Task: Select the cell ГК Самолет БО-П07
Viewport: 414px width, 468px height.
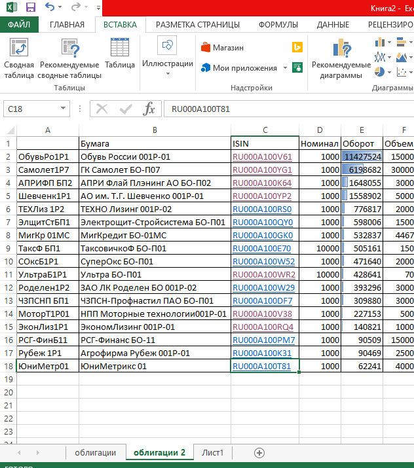Action: pos(155,170)
